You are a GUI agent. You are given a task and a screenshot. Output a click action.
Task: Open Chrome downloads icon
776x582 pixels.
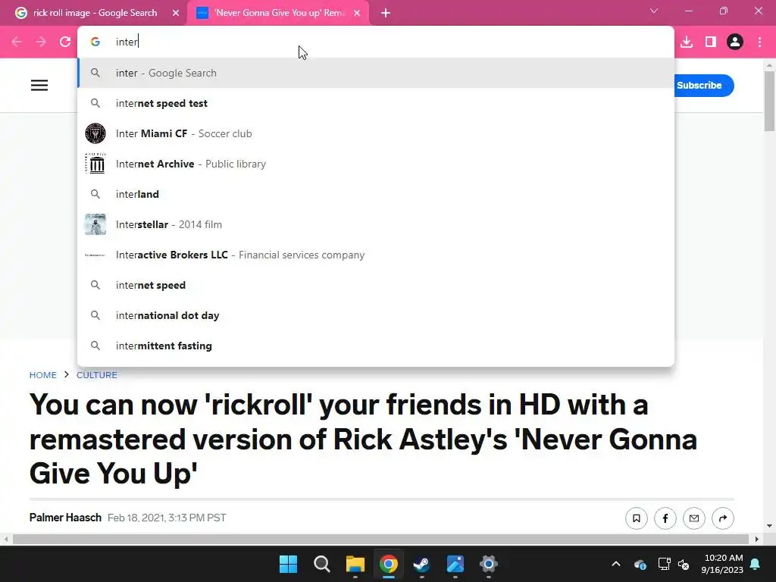tap(687, 42)
